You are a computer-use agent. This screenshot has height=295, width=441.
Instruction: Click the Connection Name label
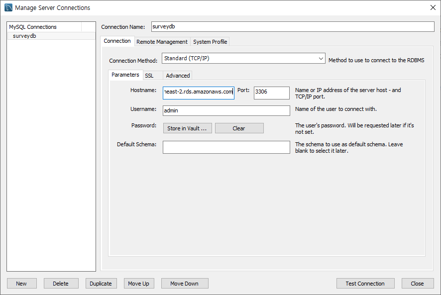point(123,27)
